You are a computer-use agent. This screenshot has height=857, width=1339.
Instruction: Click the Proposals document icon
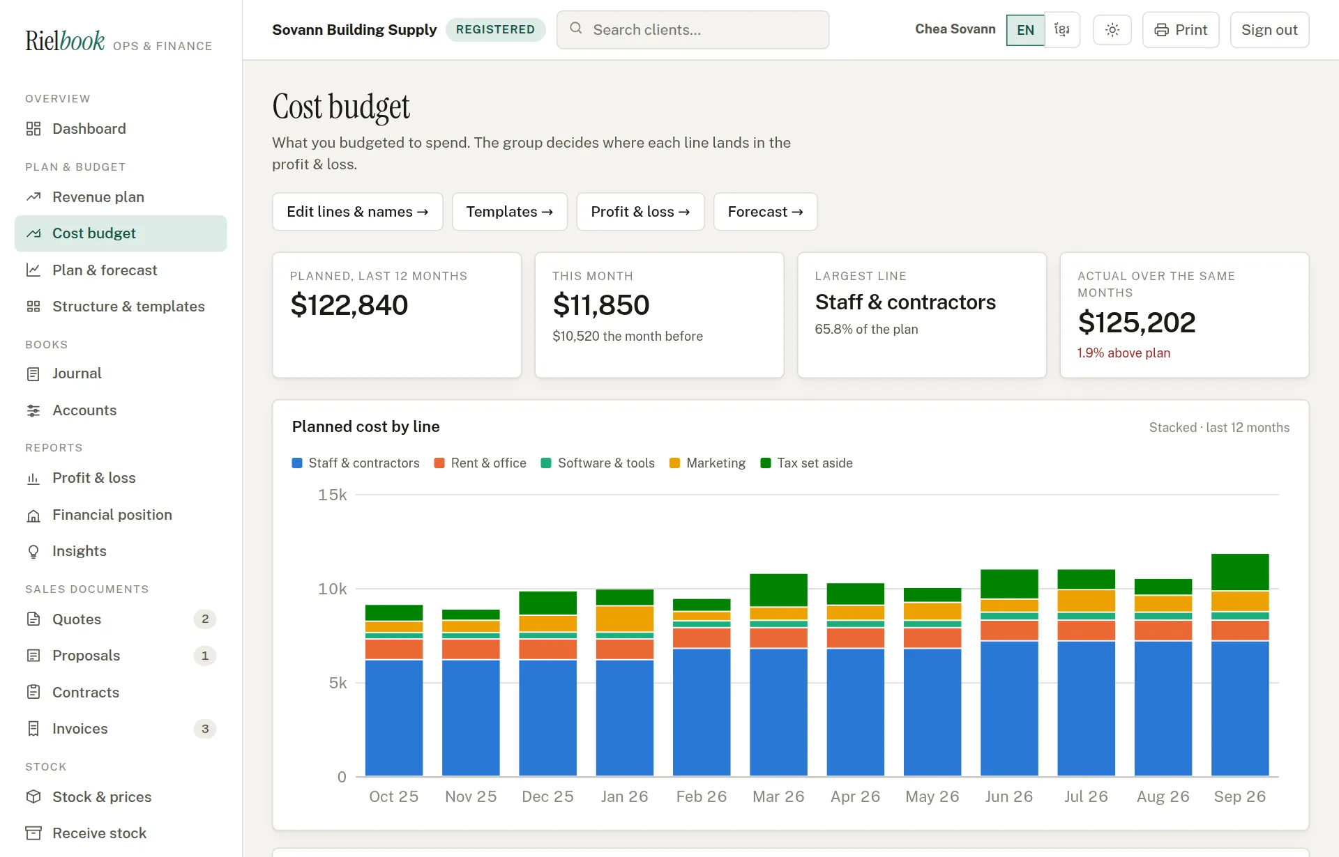tap(33, 656)
